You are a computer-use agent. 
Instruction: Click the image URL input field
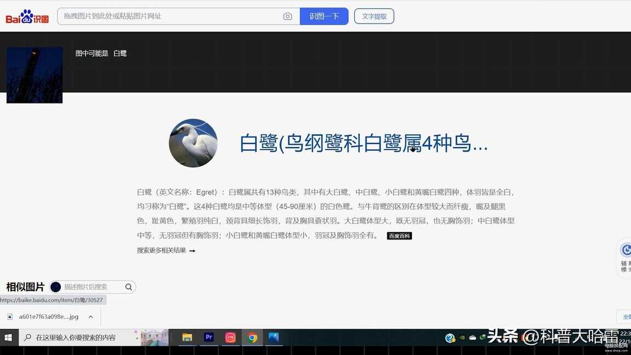click(x=170, y=16)
